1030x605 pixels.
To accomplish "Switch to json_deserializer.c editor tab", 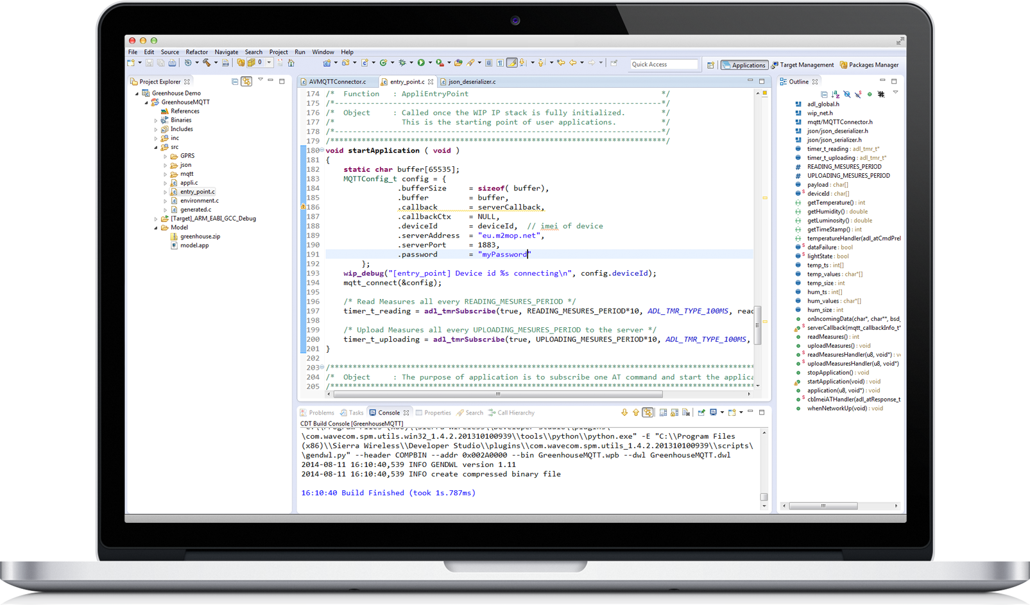I will pyautogui.click(x=472, y=81).
